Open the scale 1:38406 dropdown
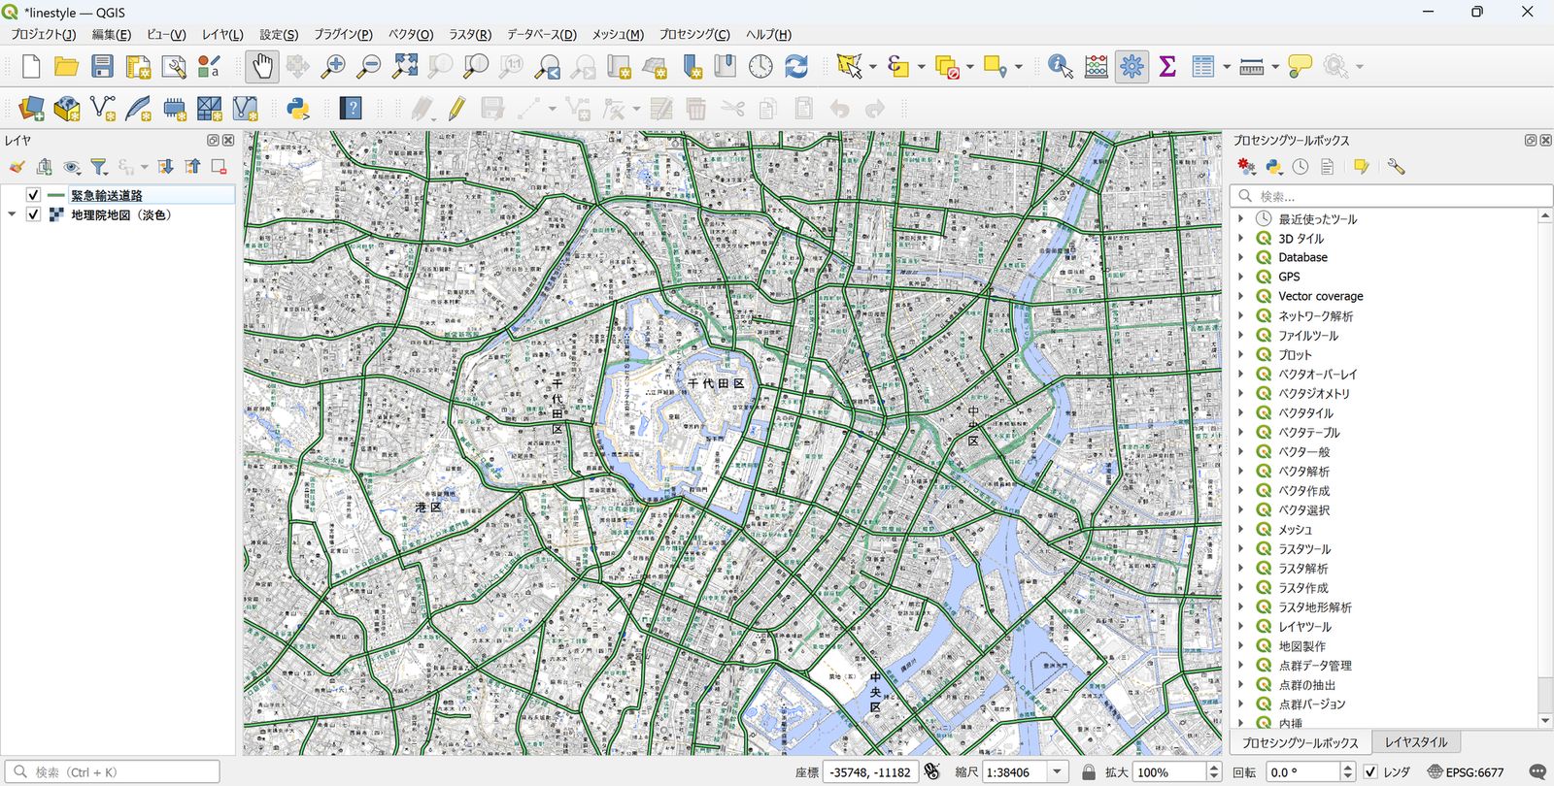1554x786 pixels. pyautogui.click(x=1057, y=772)
